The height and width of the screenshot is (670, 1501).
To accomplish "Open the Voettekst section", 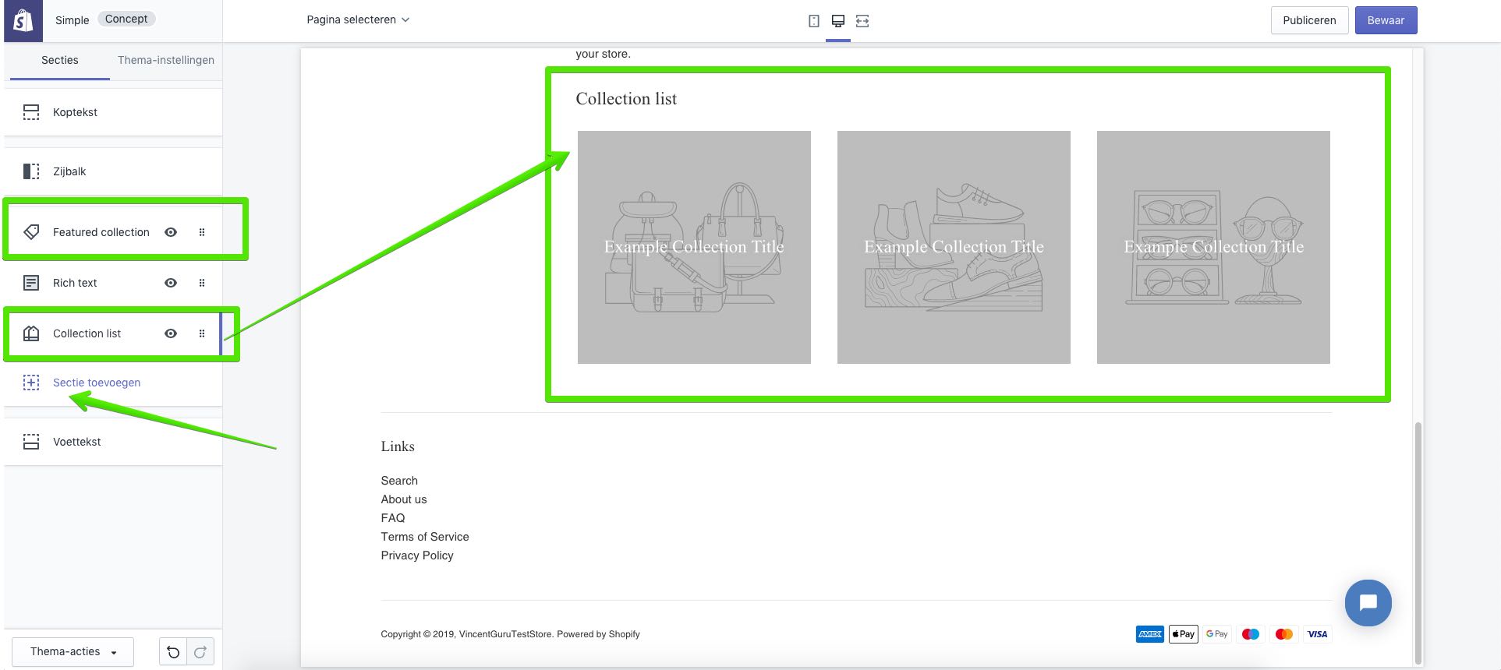I will tap(113, 442).
